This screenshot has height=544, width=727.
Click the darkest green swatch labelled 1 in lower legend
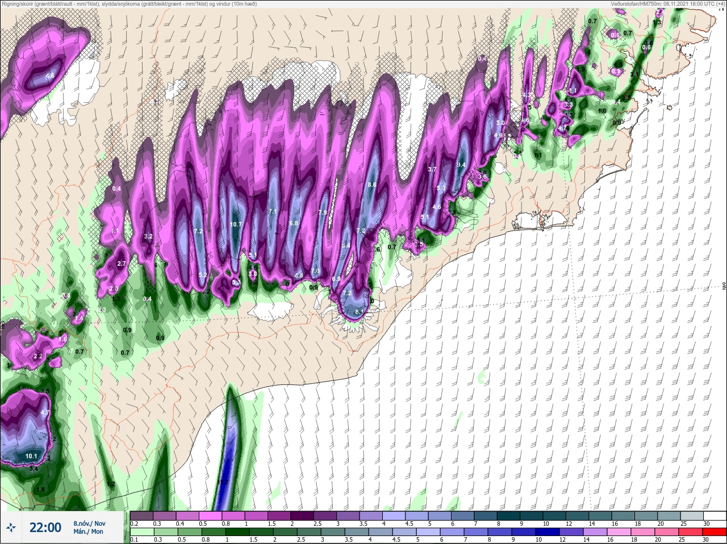click(236, 532)
